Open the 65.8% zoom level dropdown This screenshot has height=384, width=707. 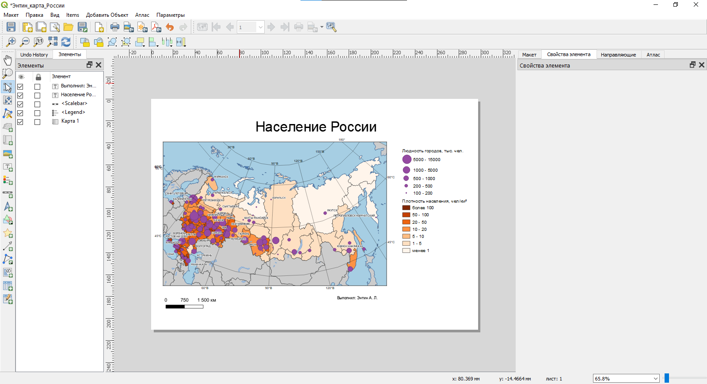[626, 379]
